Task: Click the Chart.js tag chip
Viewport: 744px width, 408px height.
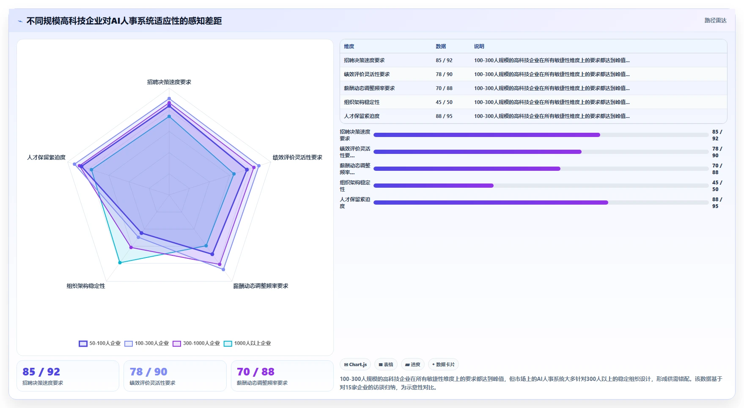Action: [x=355, y=364]
